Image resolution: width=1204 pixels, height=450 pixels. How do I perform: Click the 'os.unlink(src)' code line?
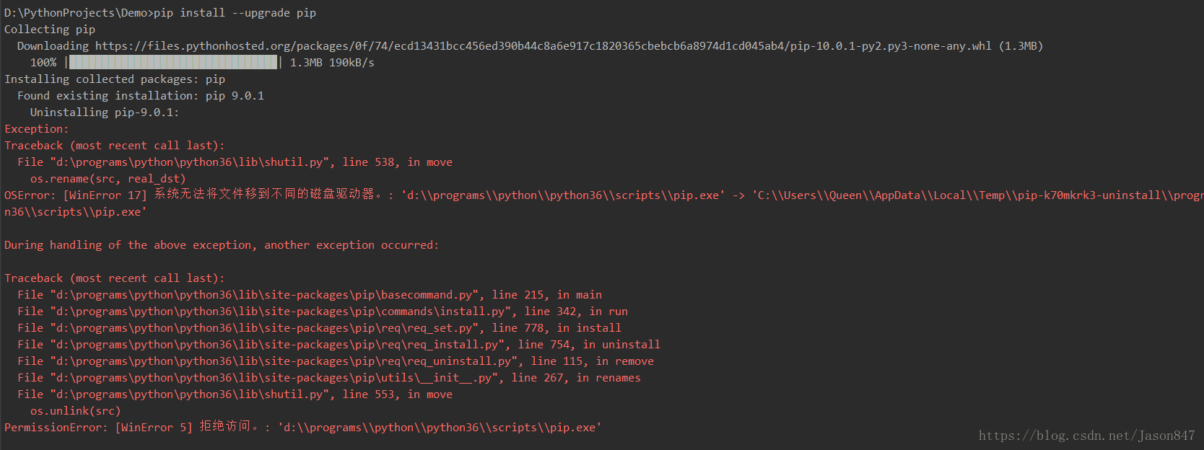(x=75, y=411)
